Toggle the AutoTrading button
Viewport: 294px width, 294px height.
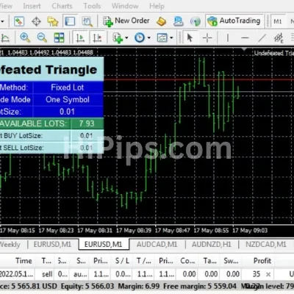point(234,21)
